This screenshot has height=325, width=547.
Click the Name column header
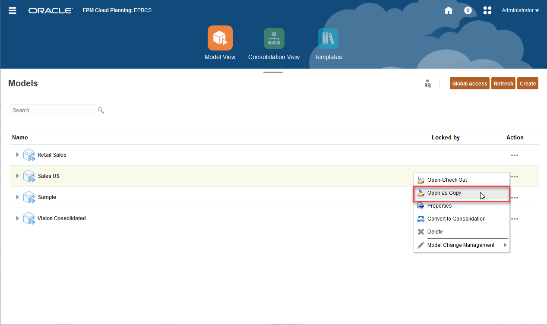click(x=20, y=137)
